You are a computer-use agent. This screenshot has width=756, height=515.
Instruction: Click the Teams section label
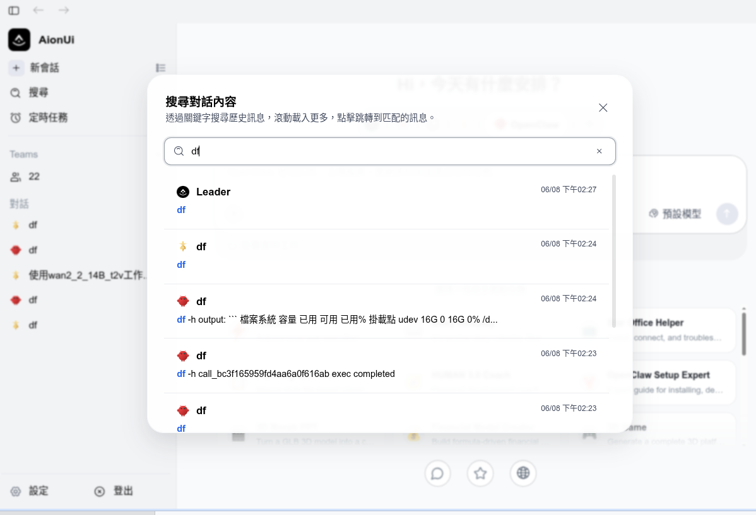(x=23, y=154)
